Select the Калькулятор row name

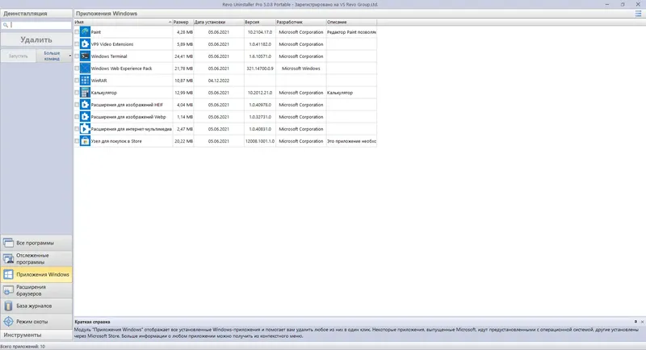[x=104, y=93]
